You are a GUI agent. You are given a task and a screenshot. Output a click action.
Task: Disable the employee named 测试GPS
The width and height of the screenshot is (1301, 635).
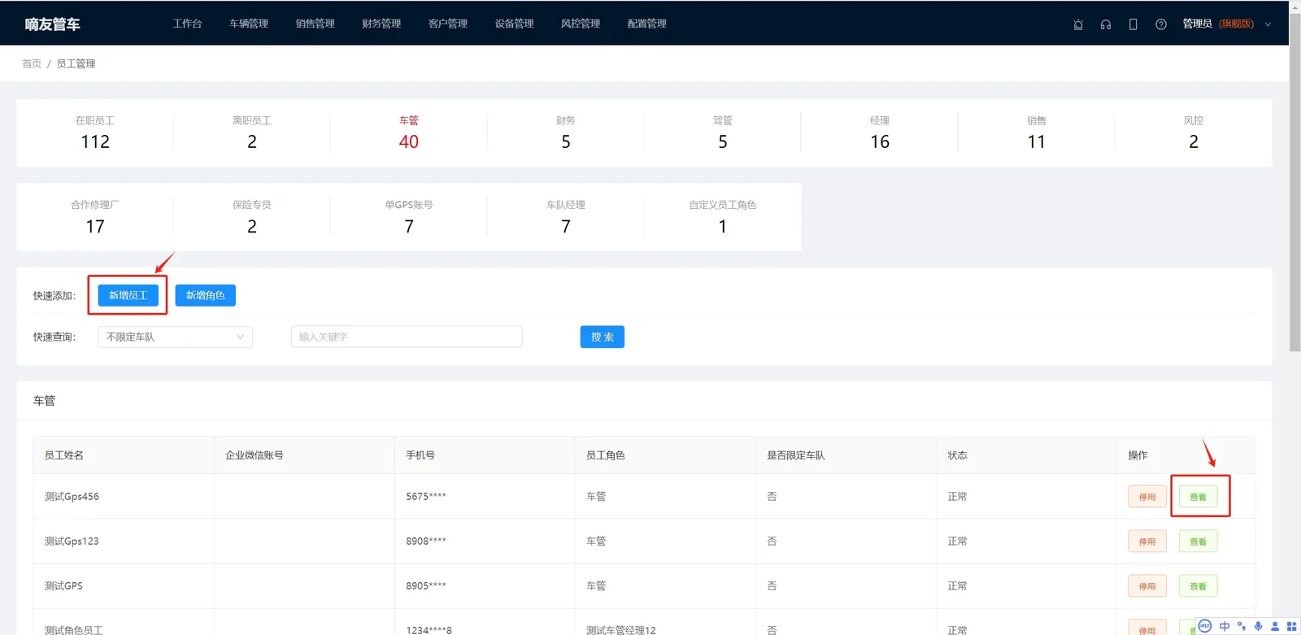pos(1147,586)
